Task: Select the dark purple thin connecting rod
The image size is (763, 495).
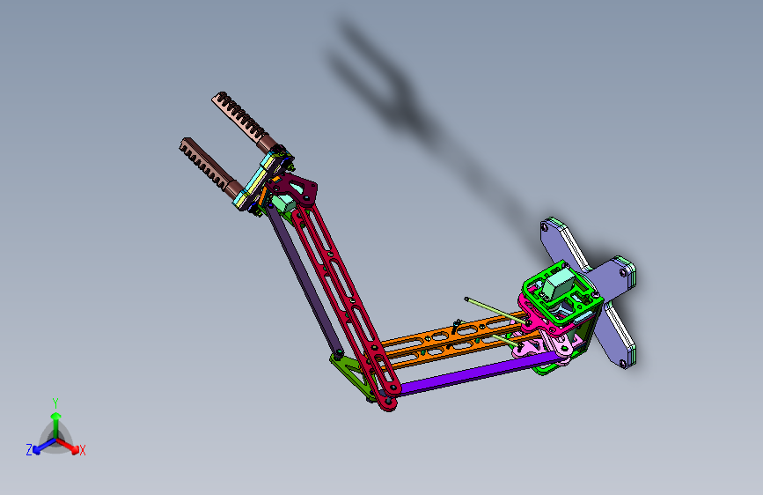Action: (x=303, y=279)
